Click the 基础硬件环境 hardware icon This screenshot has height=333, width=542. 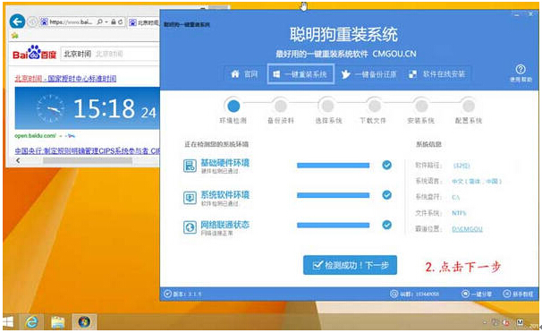tap(190, 166)
